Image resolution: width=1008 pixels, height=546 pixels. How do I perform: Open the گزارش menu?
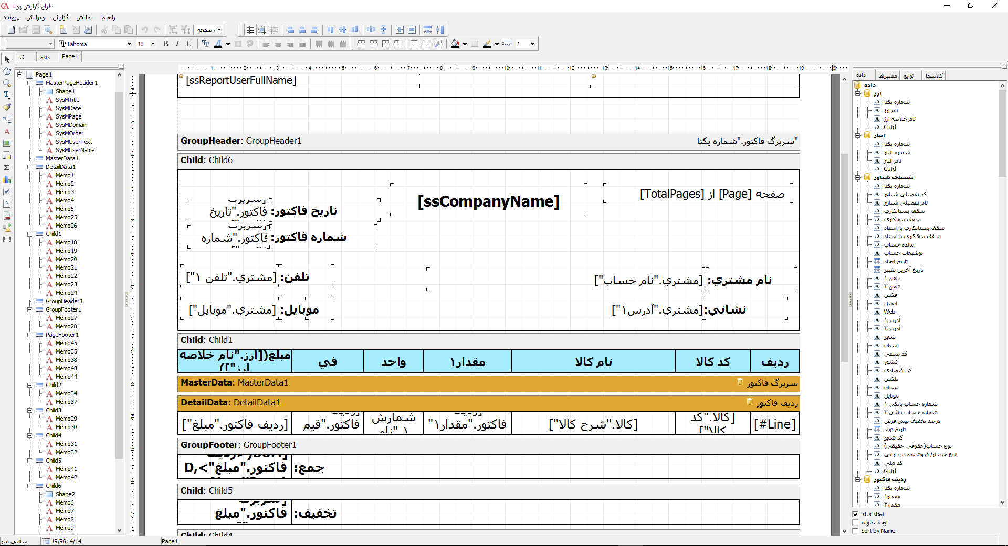pos(61,17)
